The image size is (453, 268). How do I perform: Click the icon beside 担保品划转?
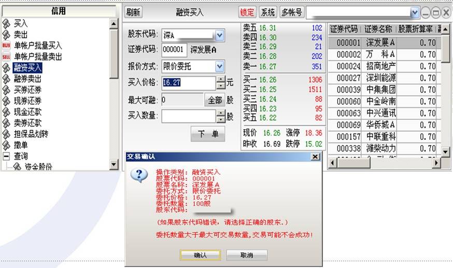[6, 134]
